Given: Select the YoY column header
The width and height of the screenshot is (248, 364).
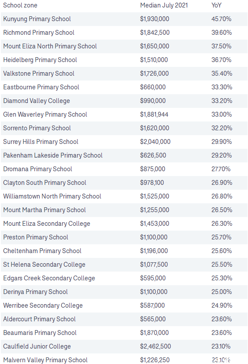Looking at the screenshot, I should point(216,5).
